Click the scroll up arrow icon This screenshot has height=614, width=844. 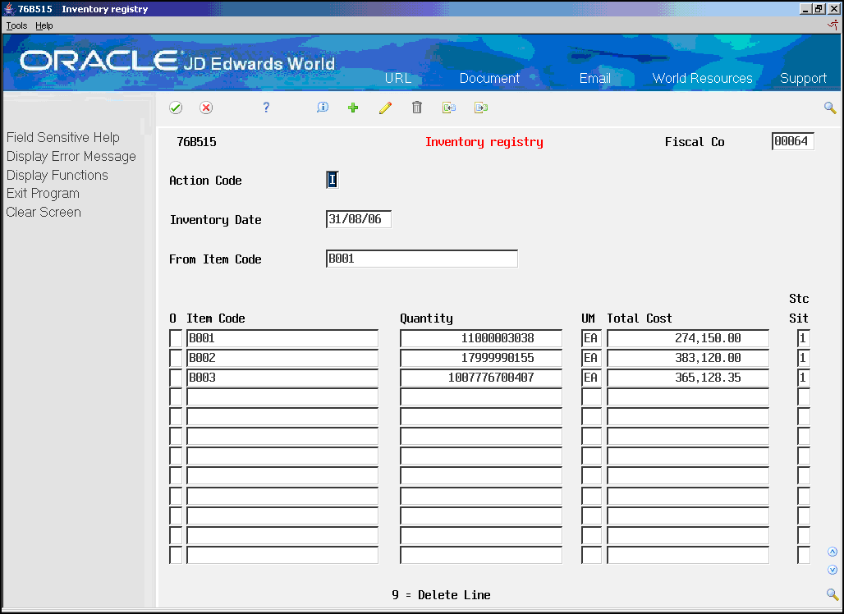pyautogui.click(x=833, y=552)
